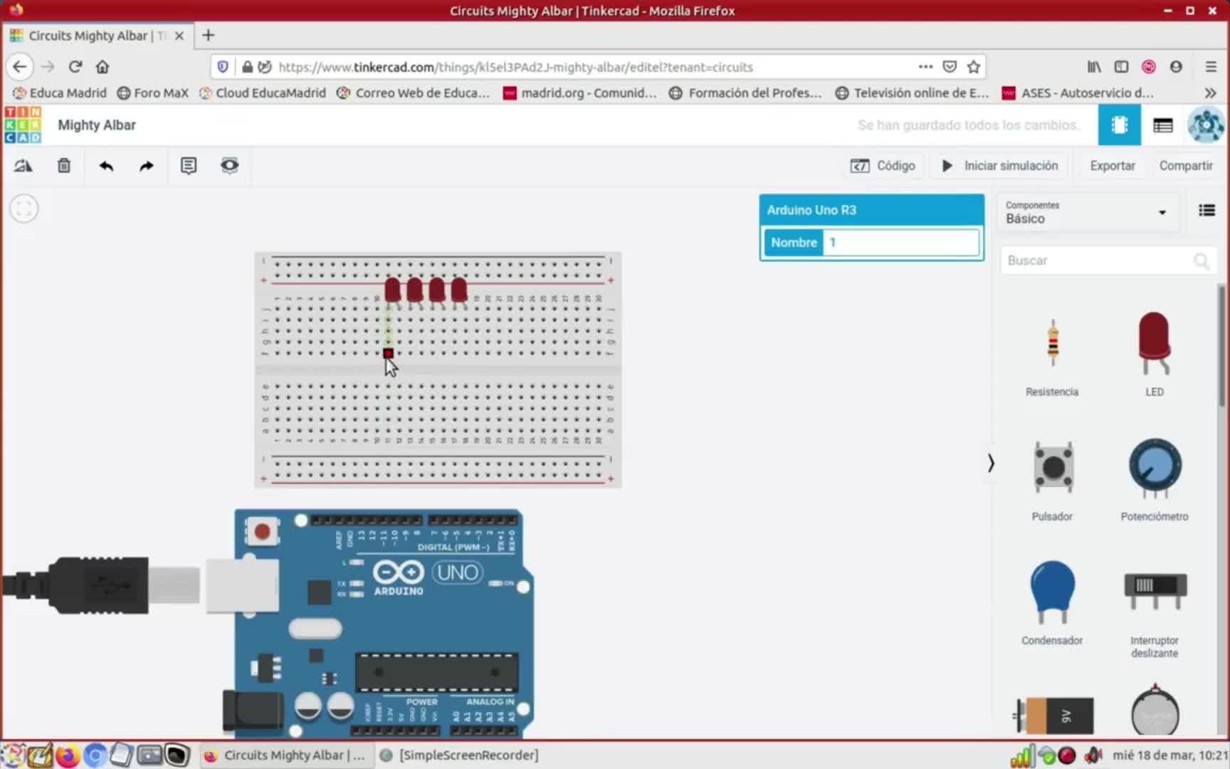Click the taskbar clock
The height and width of the screenshot is (769, 1230).
point(1169,755)
